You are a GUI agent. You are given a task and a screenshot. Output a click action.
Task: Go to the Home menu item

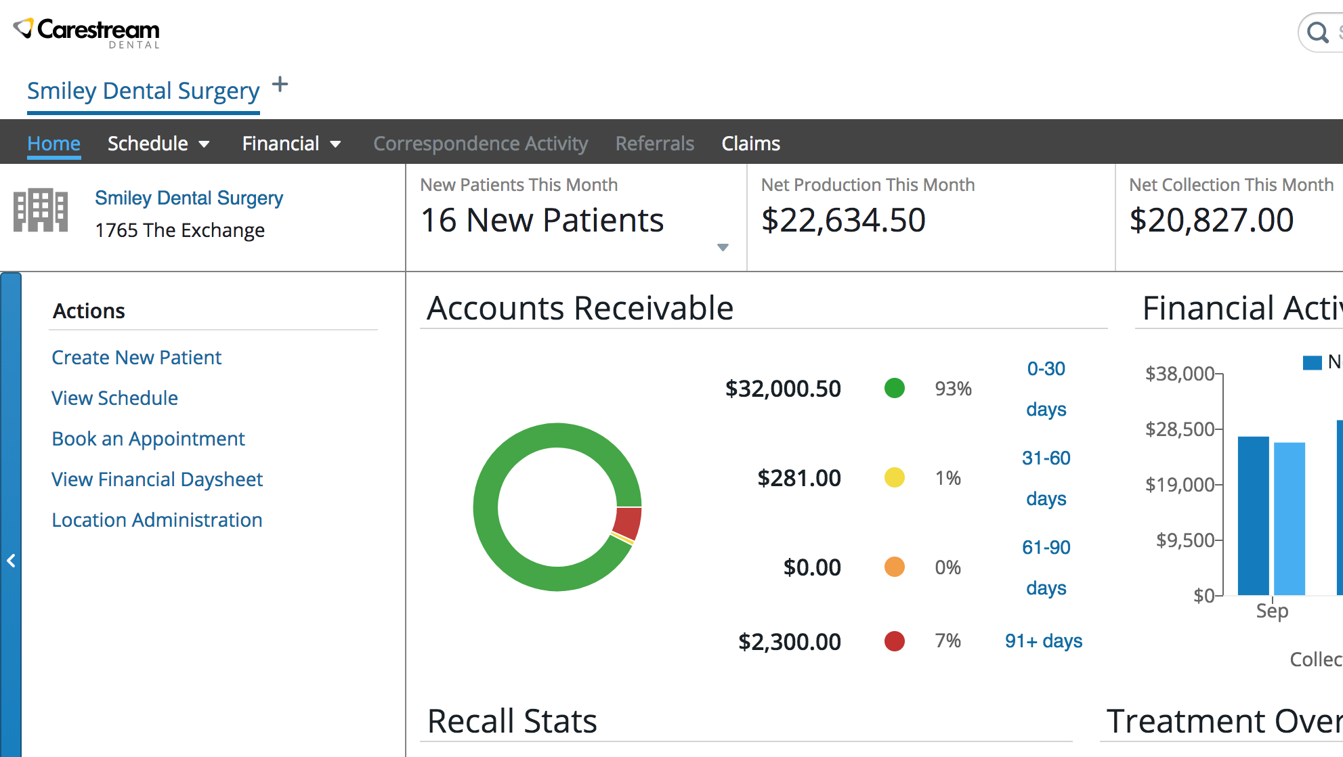[x=54, y=144]
